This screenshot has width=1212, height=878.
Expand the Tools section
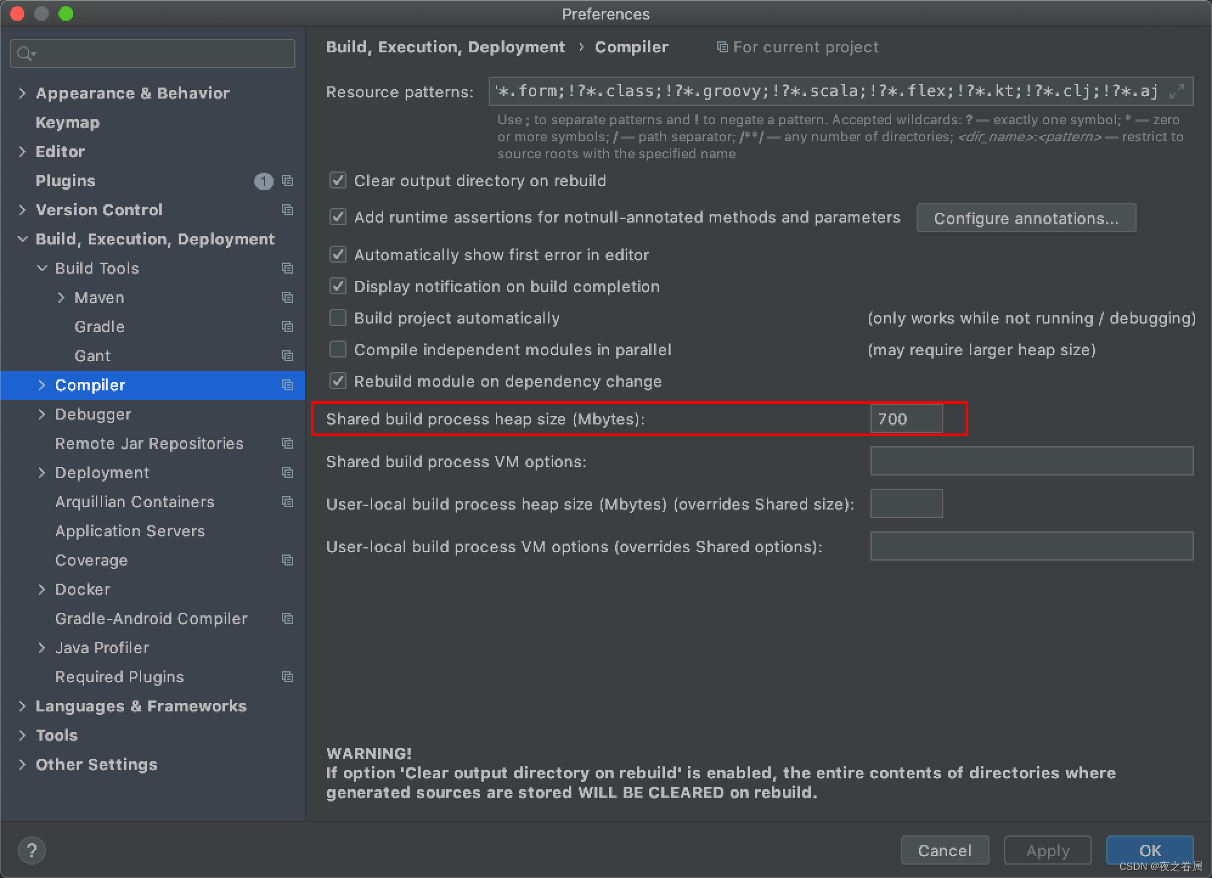tap(22, 735)
